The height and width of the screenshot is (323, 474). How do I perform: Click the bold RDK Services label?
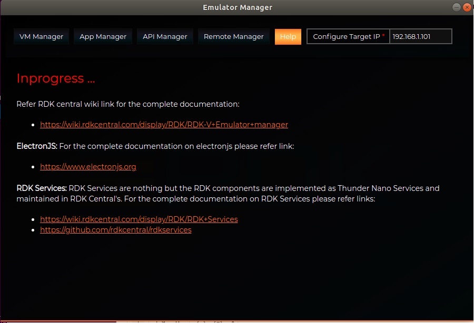click(x=41, y=188)
